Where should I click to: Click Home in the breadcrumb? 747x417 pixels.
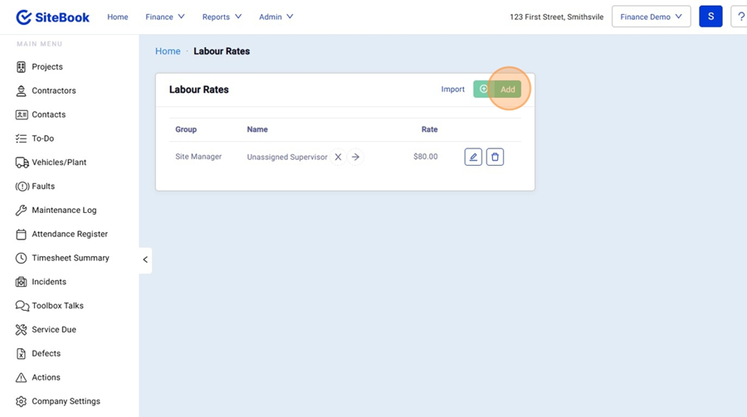(168, 51)
